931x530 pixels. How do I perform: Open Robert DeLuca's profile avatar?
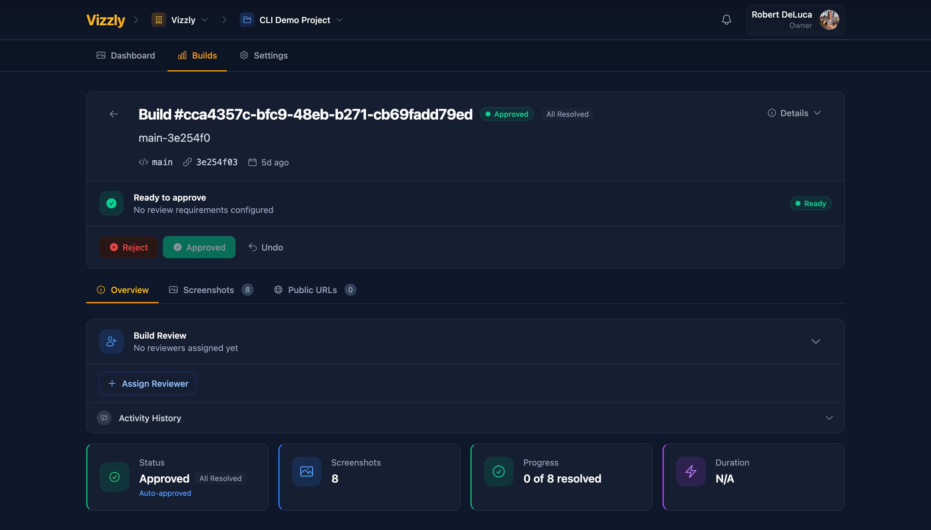coord(829,20)
